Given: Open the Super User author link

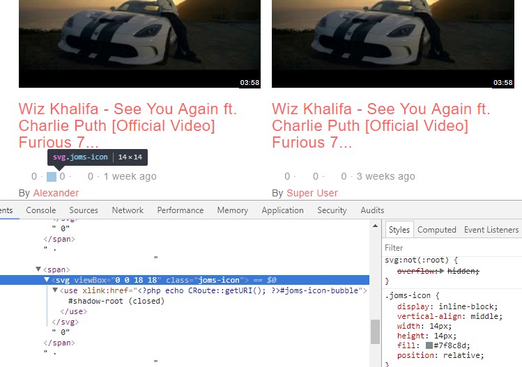Looking at the screenshot, I should 312,193.
